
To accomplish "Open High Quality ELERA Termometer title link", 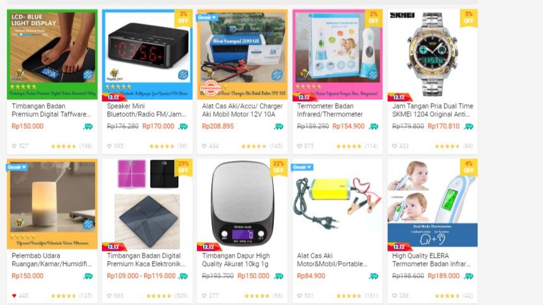I will [431, 260].
